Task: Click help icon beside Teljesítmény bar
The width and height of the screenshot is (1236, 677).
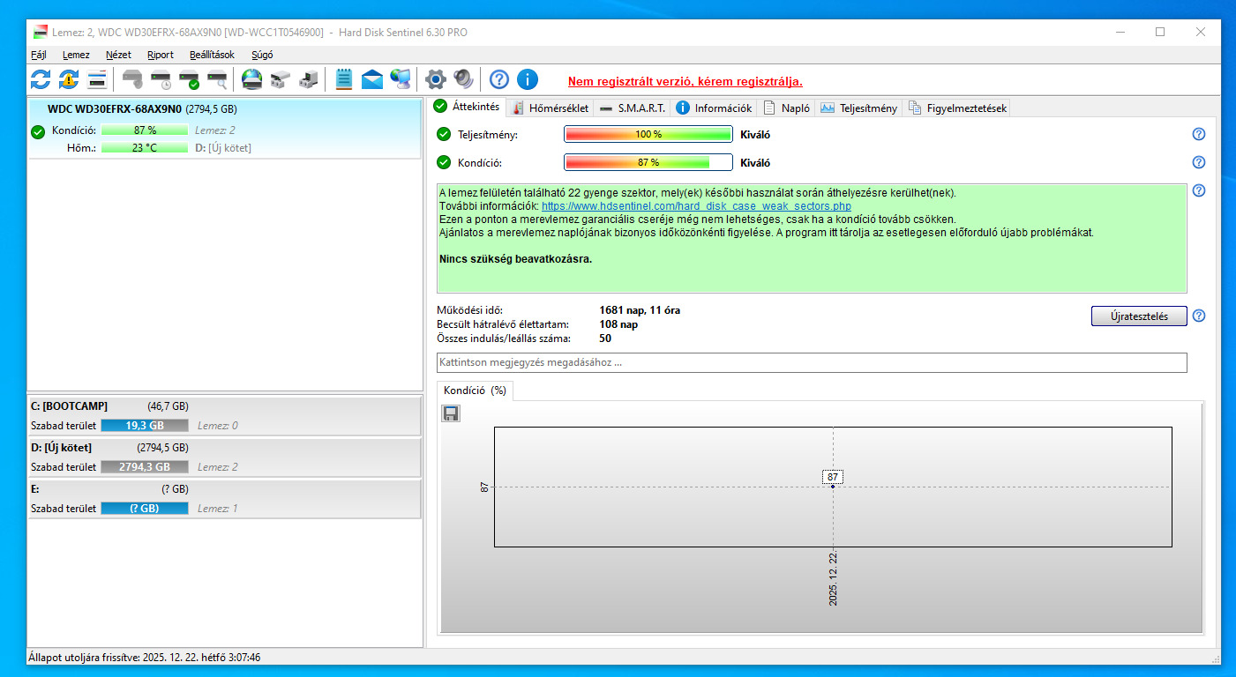Action: 1199,134
